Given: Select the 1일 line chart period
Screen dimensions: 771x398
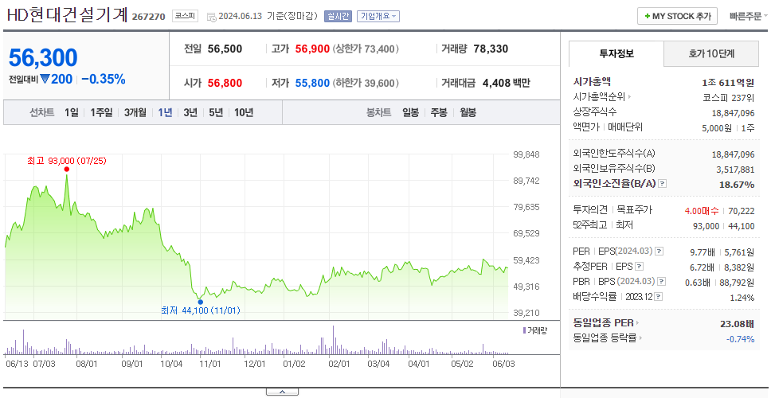Looking at the screenshot, I should (72, 112).
